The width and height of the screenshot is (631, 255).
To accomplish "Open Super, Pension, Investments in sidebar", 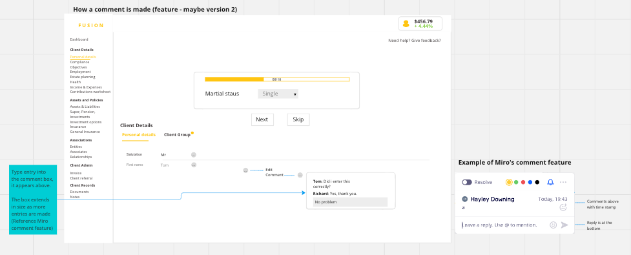I will pyautogui.click(x=83, y=114).
